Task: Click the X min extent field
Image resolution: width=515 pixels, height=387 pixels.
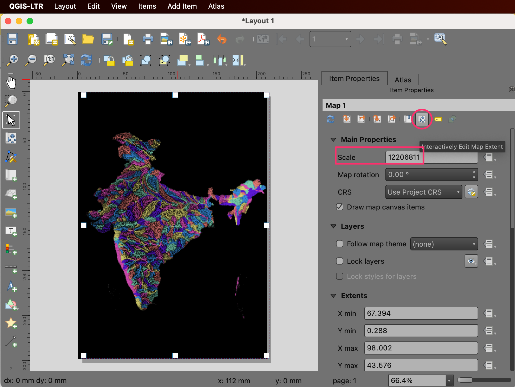Action: [421, 313]
